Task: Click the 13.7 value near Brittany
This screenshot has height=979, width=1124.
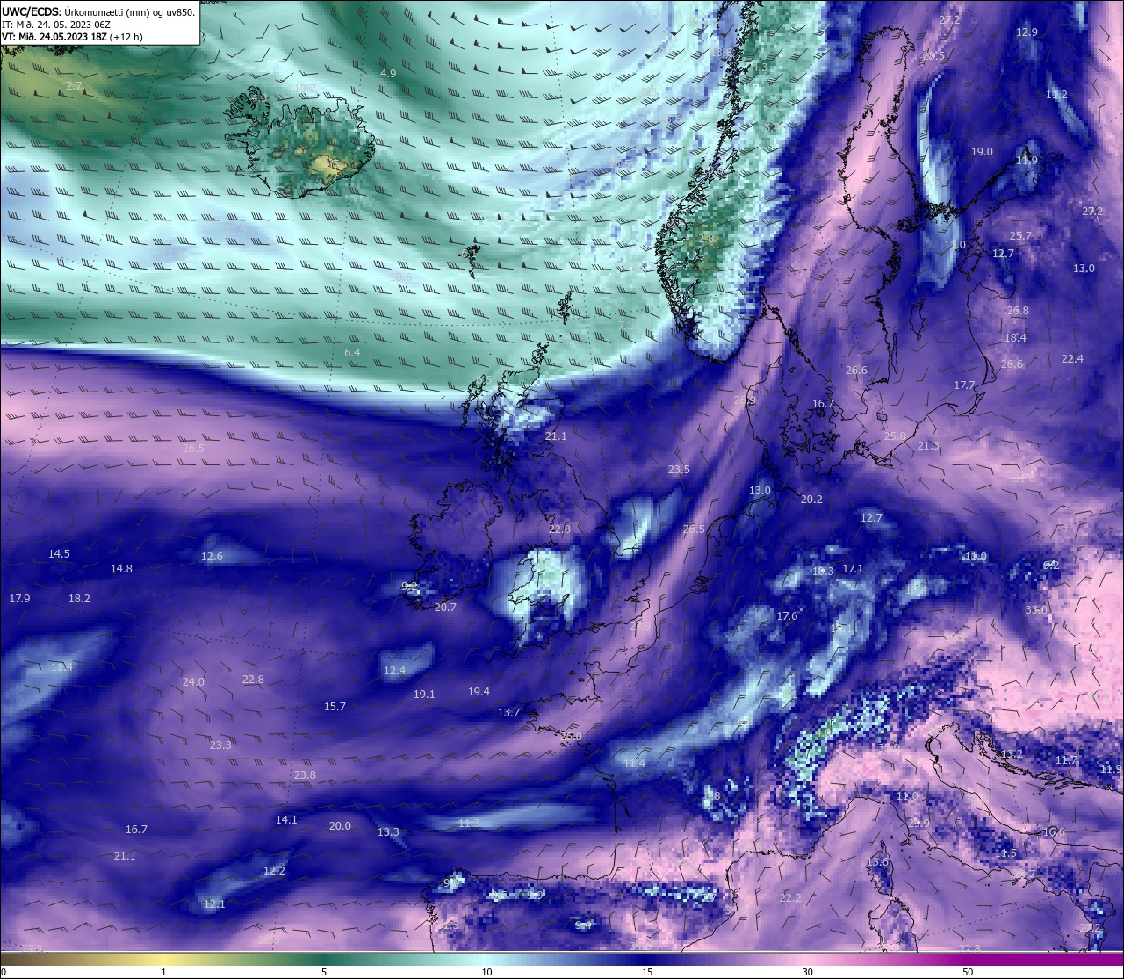Action: (508, 713)
